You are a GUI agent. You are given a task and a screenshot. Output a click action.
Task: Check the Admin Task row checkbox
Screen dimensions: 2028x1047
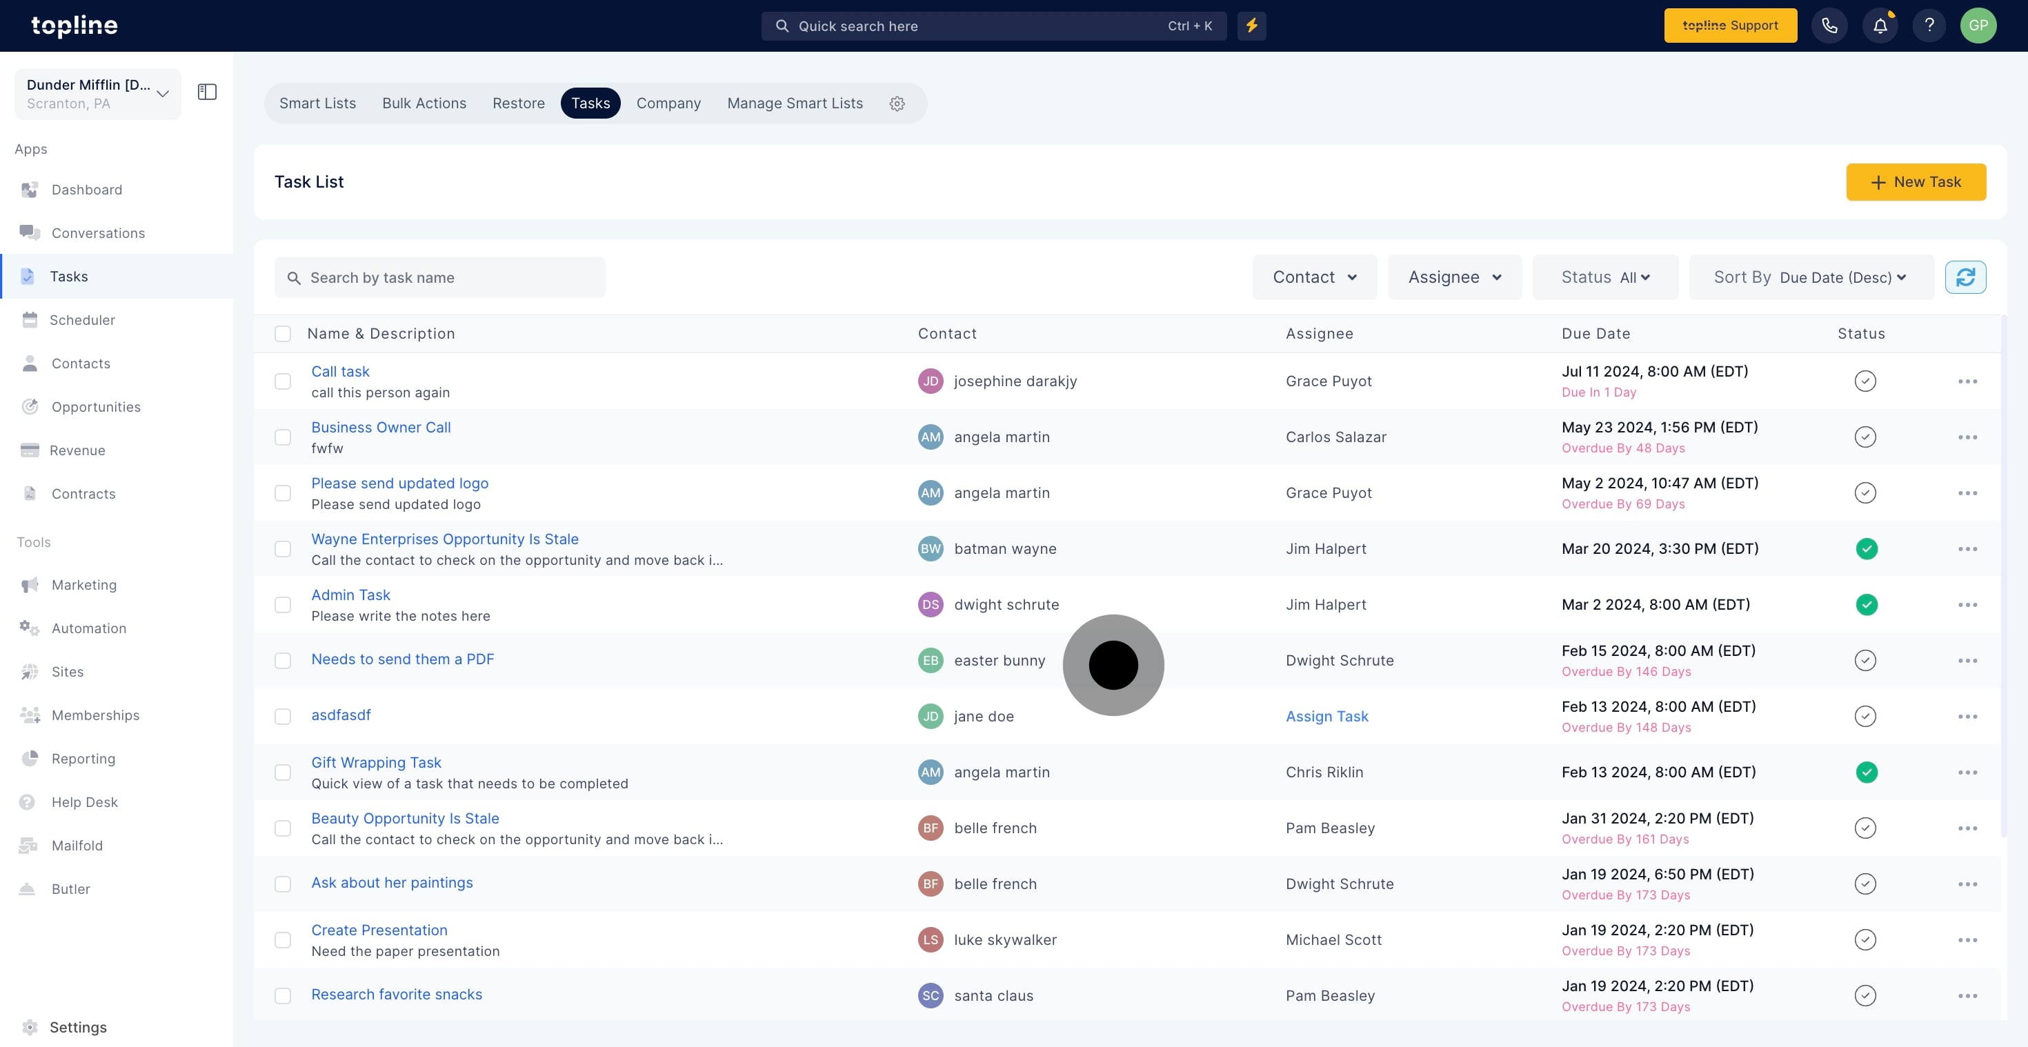pos(283,605)
